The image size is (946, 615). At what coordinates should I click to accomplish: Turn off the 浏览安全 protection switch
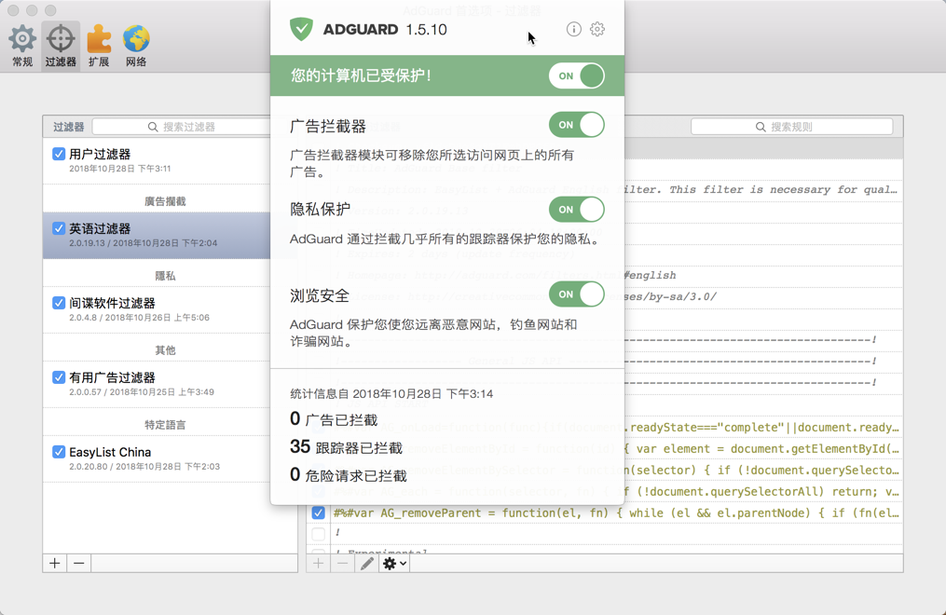tap(576, 294)
